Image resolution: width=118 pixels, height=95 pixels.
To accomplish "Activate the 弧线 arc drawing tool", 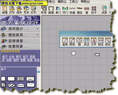I will pyautogui.click(x=72, y=42).
